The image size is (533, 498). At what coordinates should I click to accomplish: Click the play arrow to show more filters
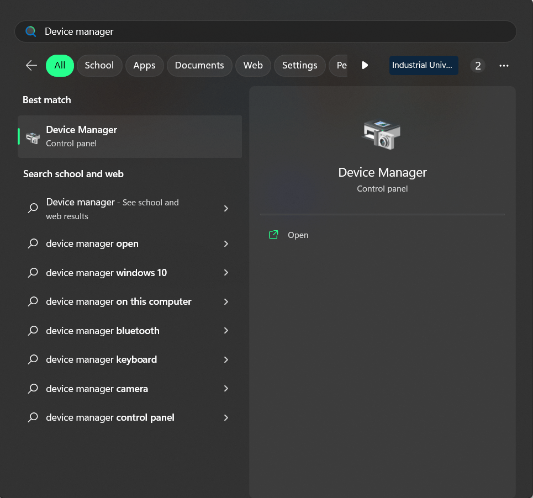(x=365, y=65)
